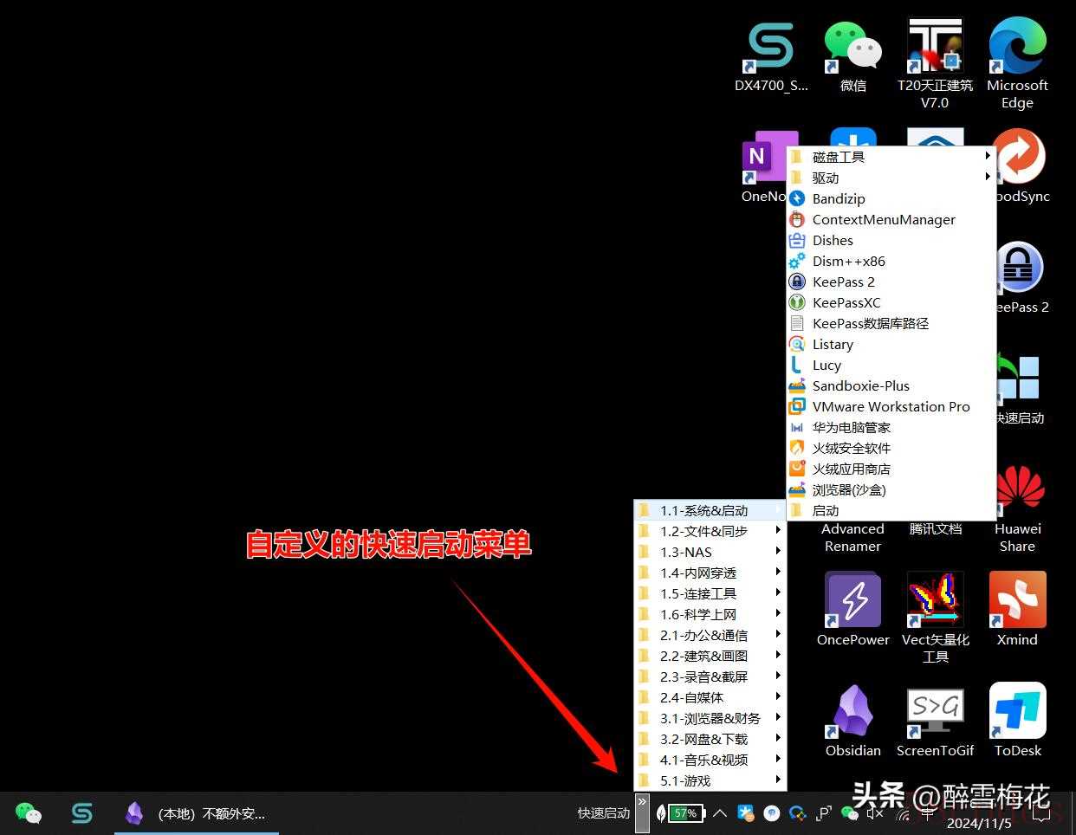
Task: Open 3.2-网盘&下载 menu entry
Action: [710, 739]
